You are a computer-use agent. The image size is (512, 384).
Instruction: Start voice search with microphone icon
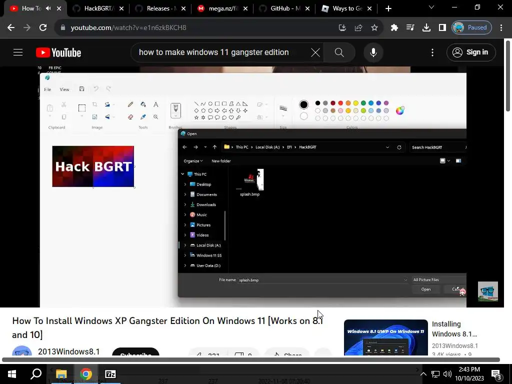coord(373,52)
